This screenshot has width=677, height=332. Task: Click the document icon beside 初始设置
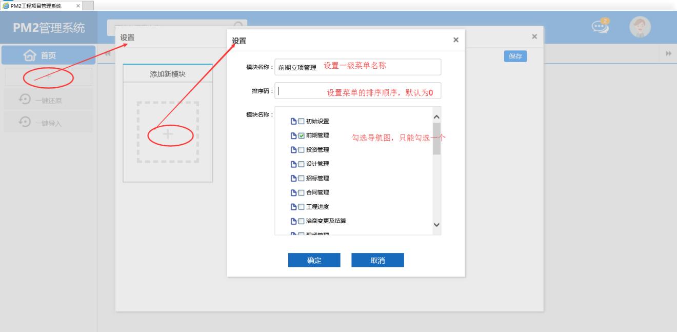click(x=294, y=122)
